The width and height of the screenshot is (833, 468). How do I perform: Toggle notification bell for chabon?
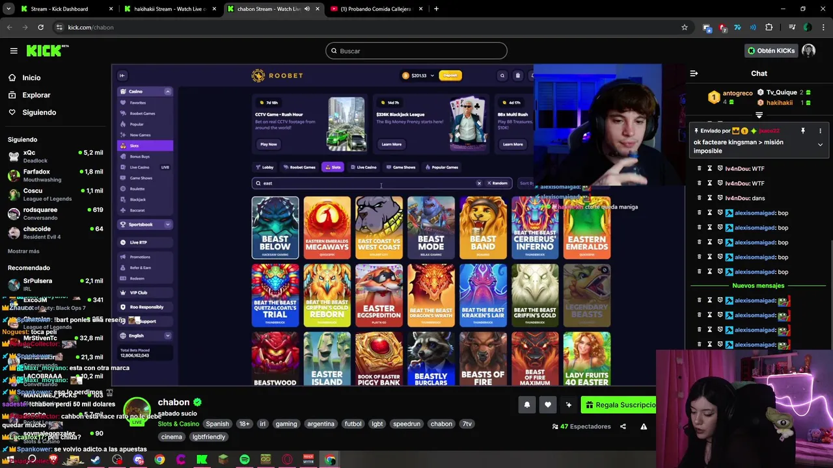pos(527,405)
